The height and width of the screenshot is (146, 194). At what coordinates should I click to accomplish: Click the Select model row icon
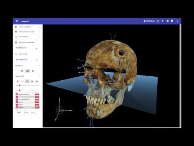pos(16,54)
